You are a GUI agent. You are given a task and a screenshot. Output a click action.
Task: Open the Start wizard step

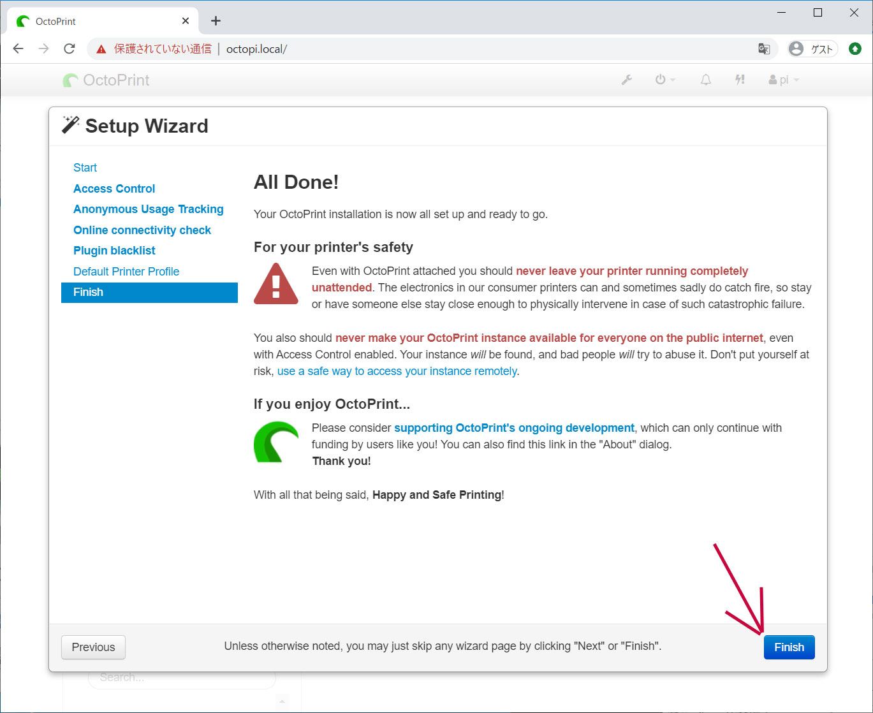[85, 168]
